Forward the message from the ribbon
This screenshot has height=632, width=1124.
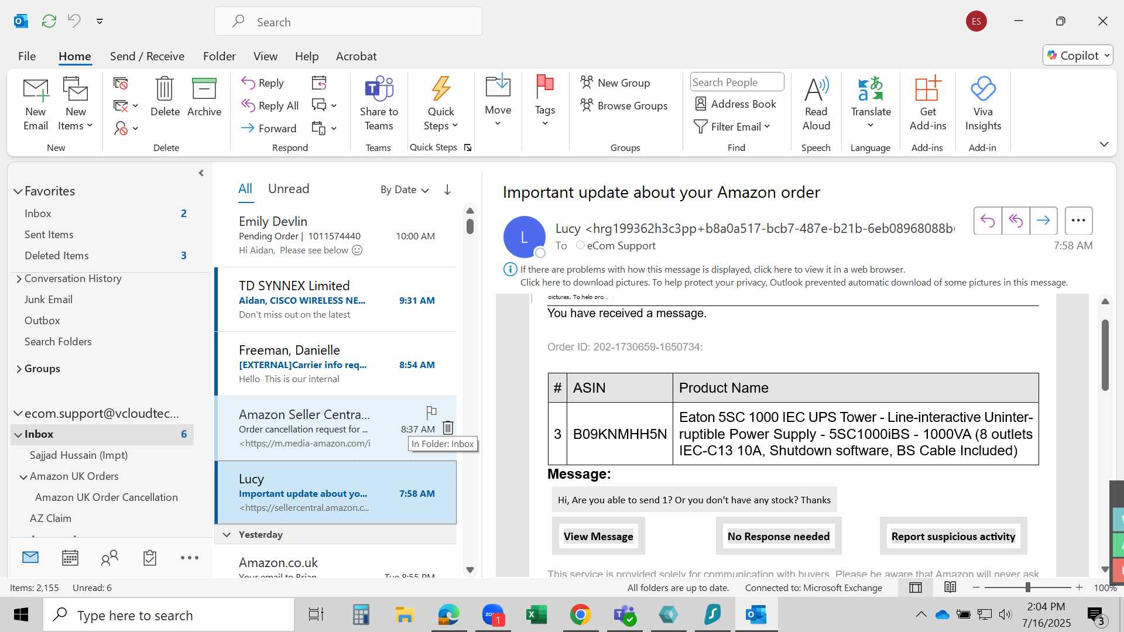tap(269, 128)
